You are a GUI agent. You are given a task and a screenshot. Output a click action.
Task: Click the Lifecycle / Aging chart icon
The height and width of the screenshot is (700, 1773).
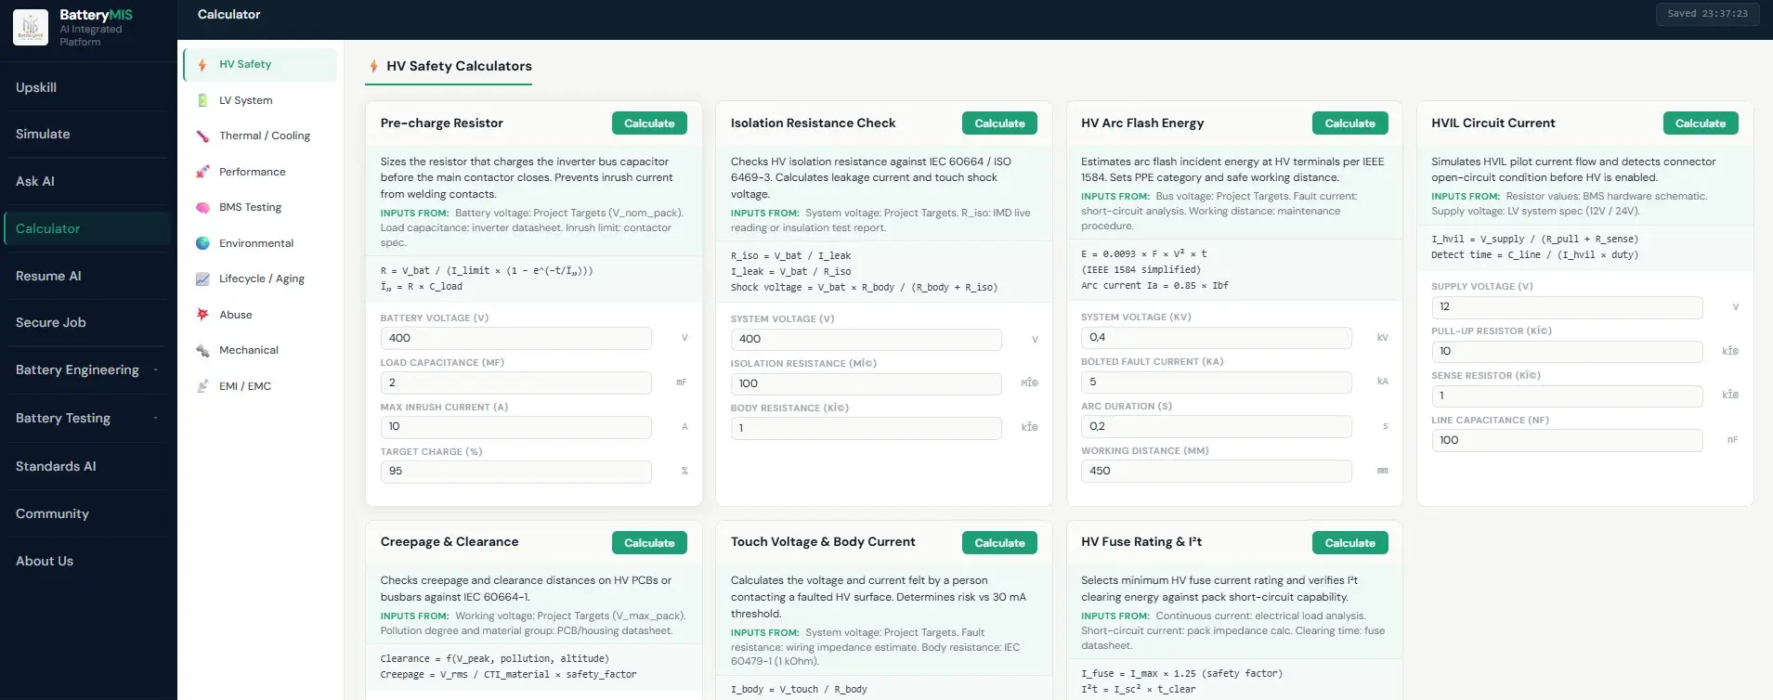202,279
